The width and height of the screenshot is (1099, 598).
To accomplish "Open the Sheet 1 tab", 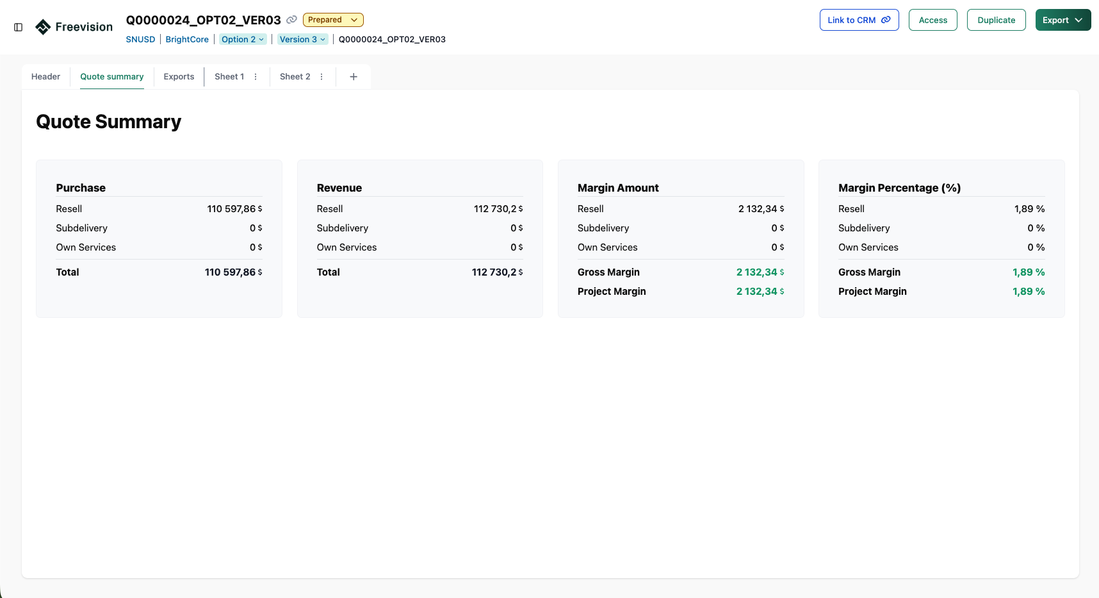I will point(229,77).
